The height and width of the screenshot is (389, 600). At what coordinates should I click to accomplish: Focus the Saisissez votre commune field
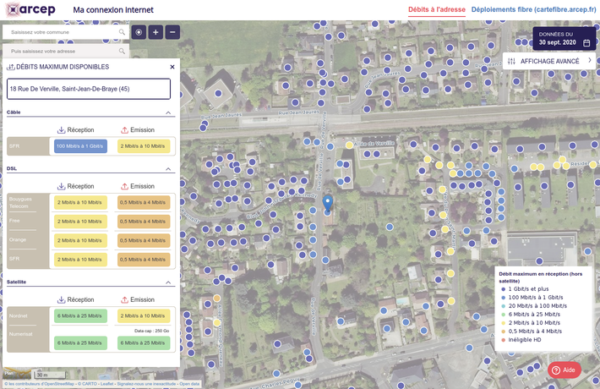point(65,32)
